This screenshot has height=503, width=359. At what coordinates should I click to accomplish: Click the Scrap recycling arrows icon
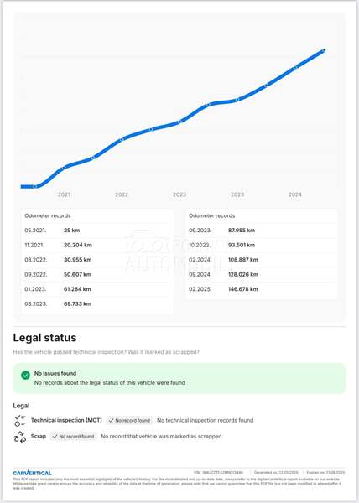(x=20, y=437)
